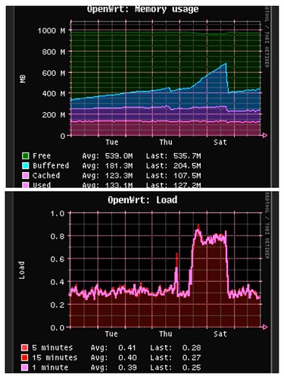
Task: Click the 15 minutes red legend swatch
Action: [x=25, y=358]
